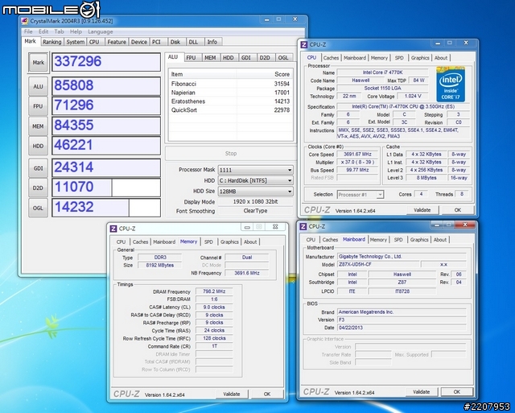The height and width of the screenshot is (413, 515).
Task: Click the Stop button in CrystalMark
Action: 231,154
